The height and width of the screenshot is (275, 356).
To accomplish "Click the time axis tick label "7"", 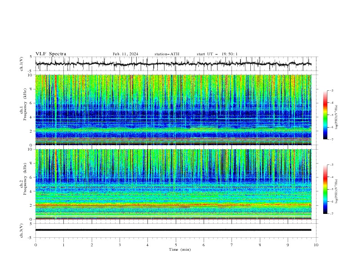I will [x=232, y=245].
